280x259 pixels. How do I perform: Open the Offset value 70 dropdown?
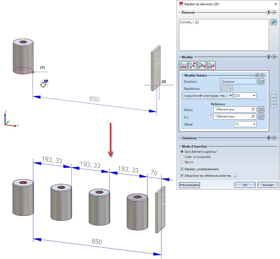[254, 125]
